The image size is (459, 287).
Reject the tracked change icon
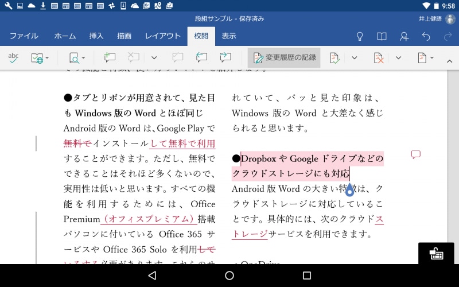coord(379,58)
